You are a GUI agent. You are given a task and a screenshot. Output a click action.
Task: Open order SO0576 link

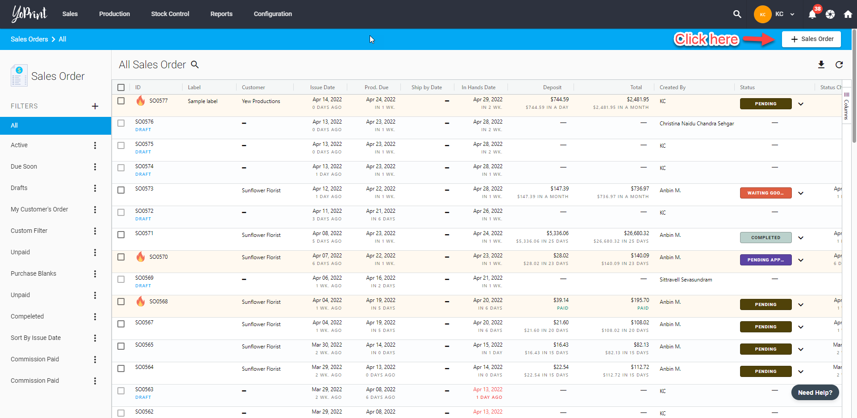point(144,122)
